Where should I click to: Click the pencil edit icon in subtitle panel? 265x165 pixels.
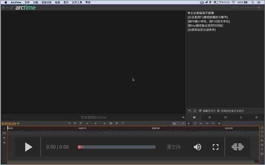pyautogui.click(x=195, y=111)
